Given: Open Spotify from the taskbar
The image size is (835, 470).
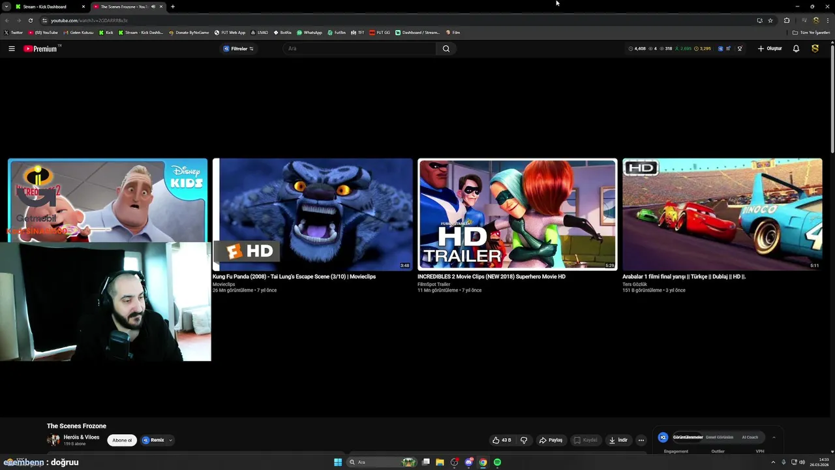Looking at the screenshot, I should pos(497,462).
